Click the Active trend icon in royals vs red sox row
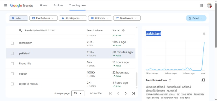Viewport: 217px width, 101px height. (114, 86)
